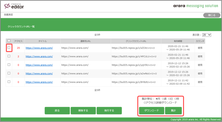Click click-count URL ending BY8ztU+U+U
The width and height of the screenshot is (222, 122).
click(134, 82)
